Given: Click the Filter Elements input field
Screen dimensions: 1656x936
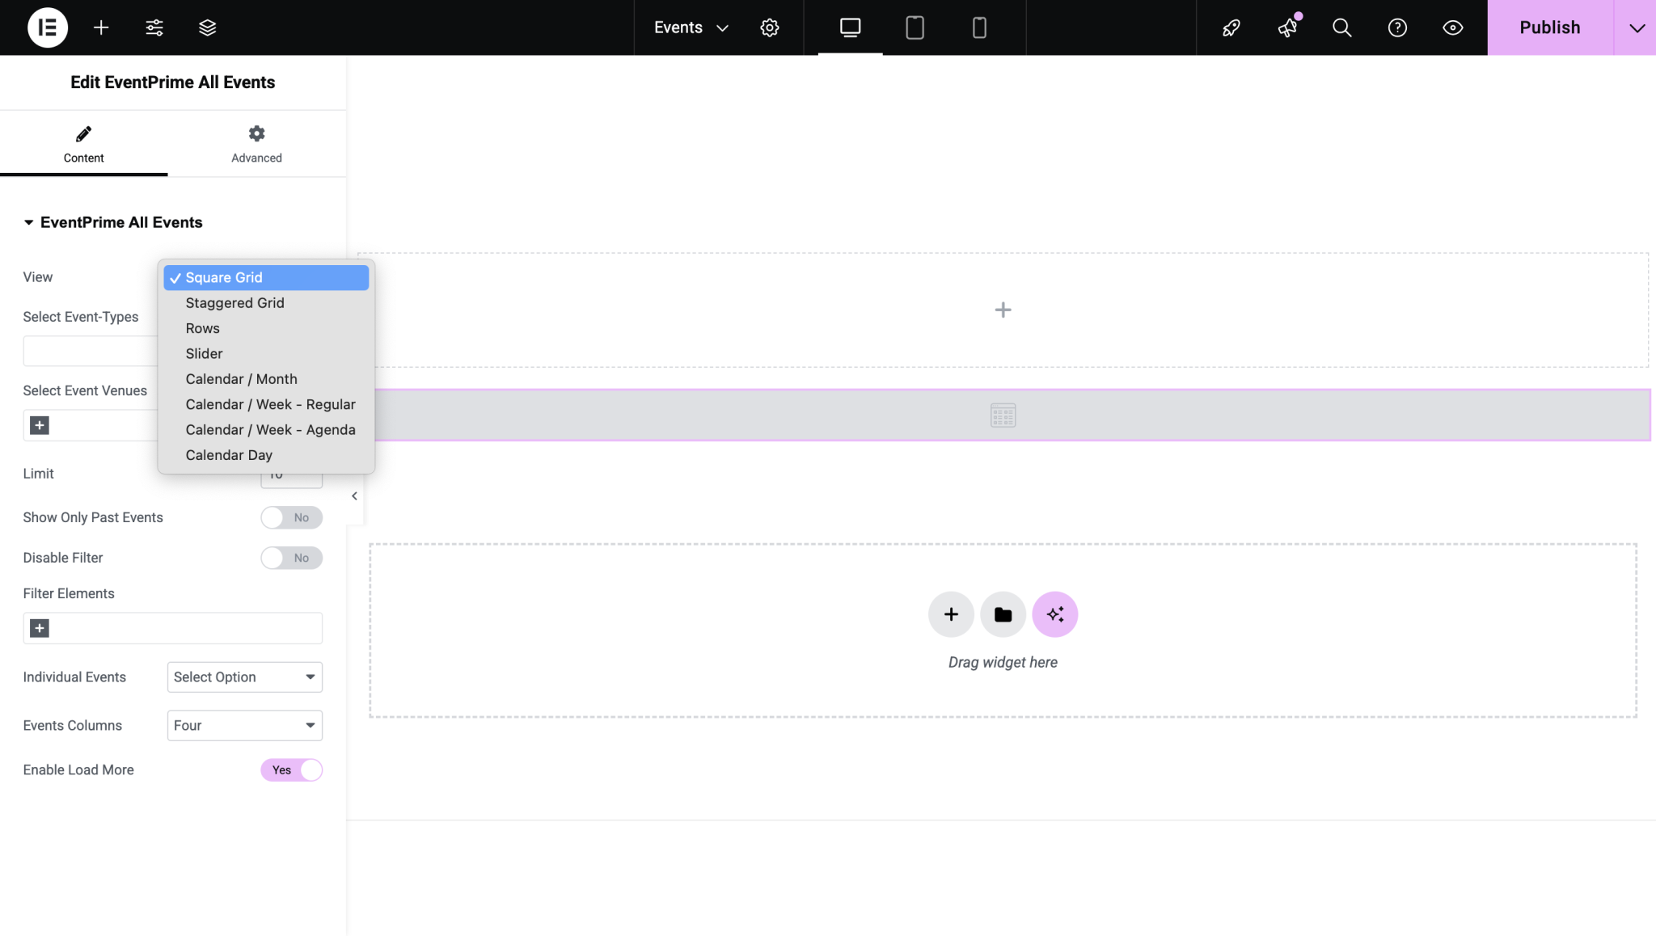Looking at the screenshot, I should 171,627.
